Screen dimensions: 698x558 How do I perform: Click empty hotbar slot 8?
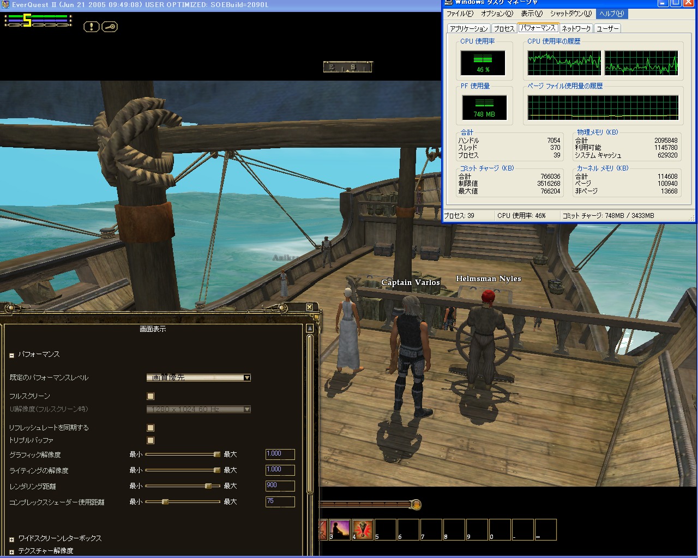tap(454, 530)
